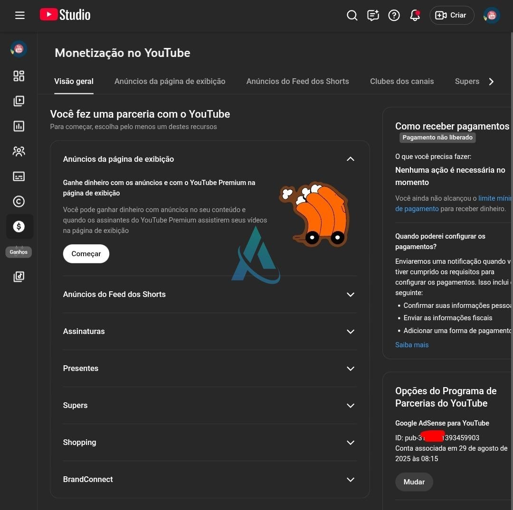The width and height of the screenshot is (513, 510).
Task: Click the Começar button
Action: [x=86, y=253]
